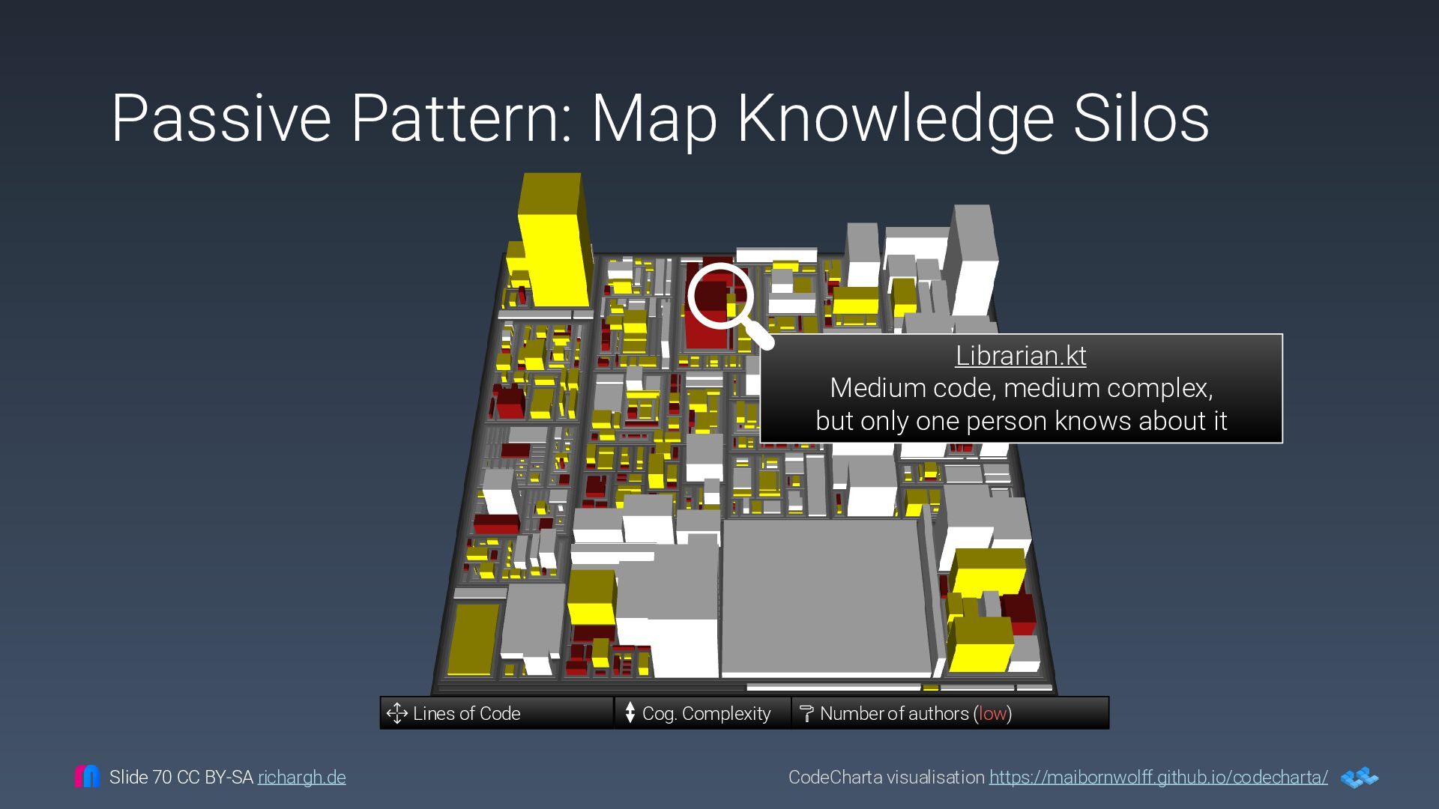This screenshot has width=1439, height=809.
Task: Select the Cog. Complexity metric box
Action: click(703, 713)
